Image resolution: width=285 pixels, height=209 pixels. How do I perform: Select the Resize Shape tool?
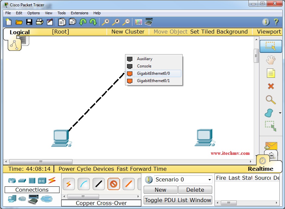(x=271, y=126)
